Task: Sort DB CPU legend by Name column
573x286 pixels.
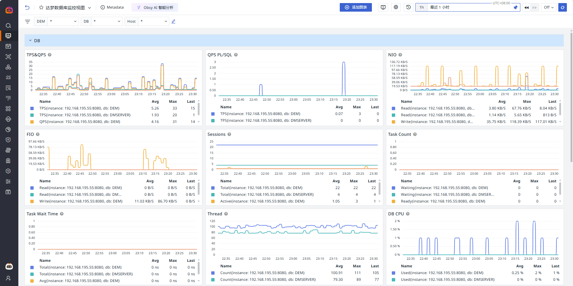Action: [406, 266]
